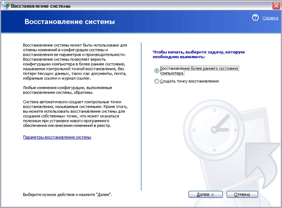Click the hint text Выберите нужное действие
282x208 pixels.
67,194
